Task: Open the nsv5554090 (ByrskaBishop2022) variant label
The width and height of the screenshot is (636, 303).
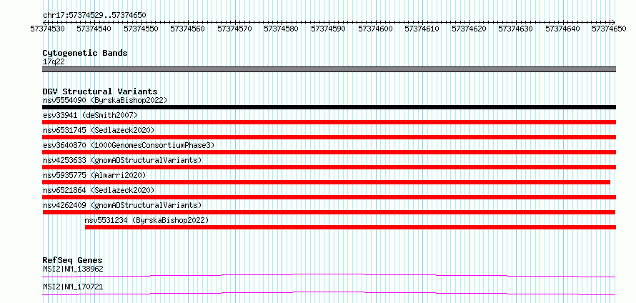Action: point(105,100)
